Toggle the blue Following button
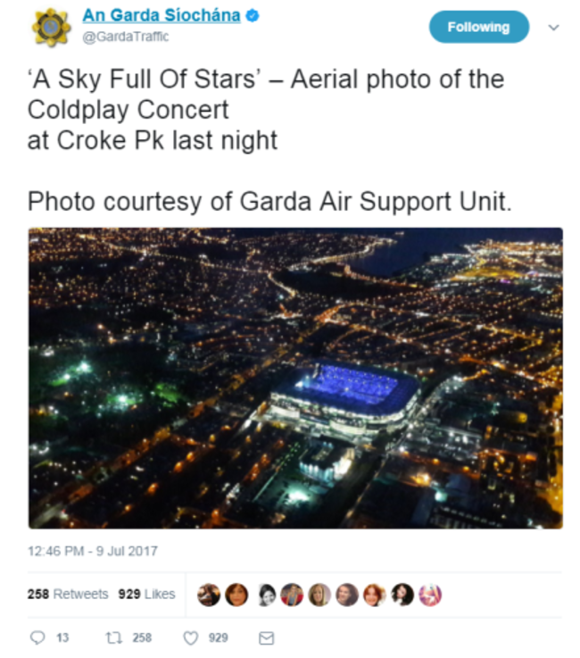Viewport: 580px width, 658px height. [478, 27]
